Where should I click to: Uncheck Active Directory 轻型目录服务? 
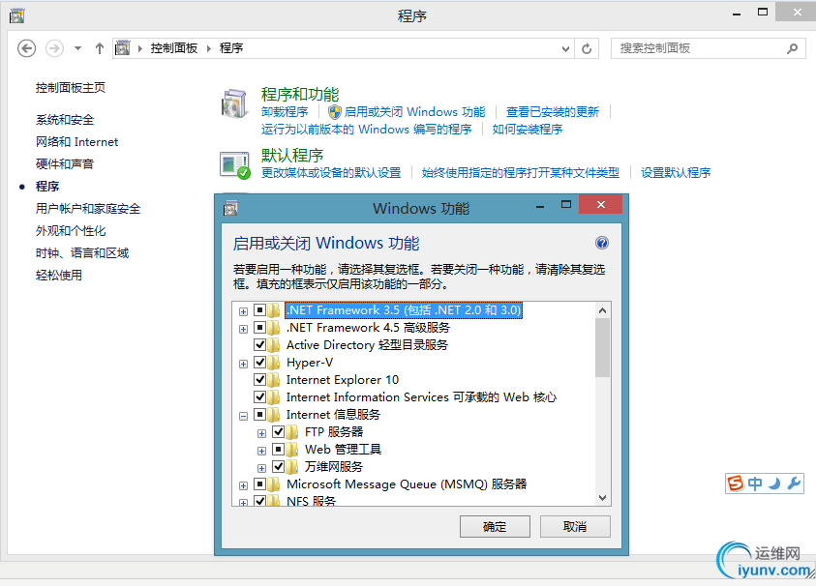259,345
